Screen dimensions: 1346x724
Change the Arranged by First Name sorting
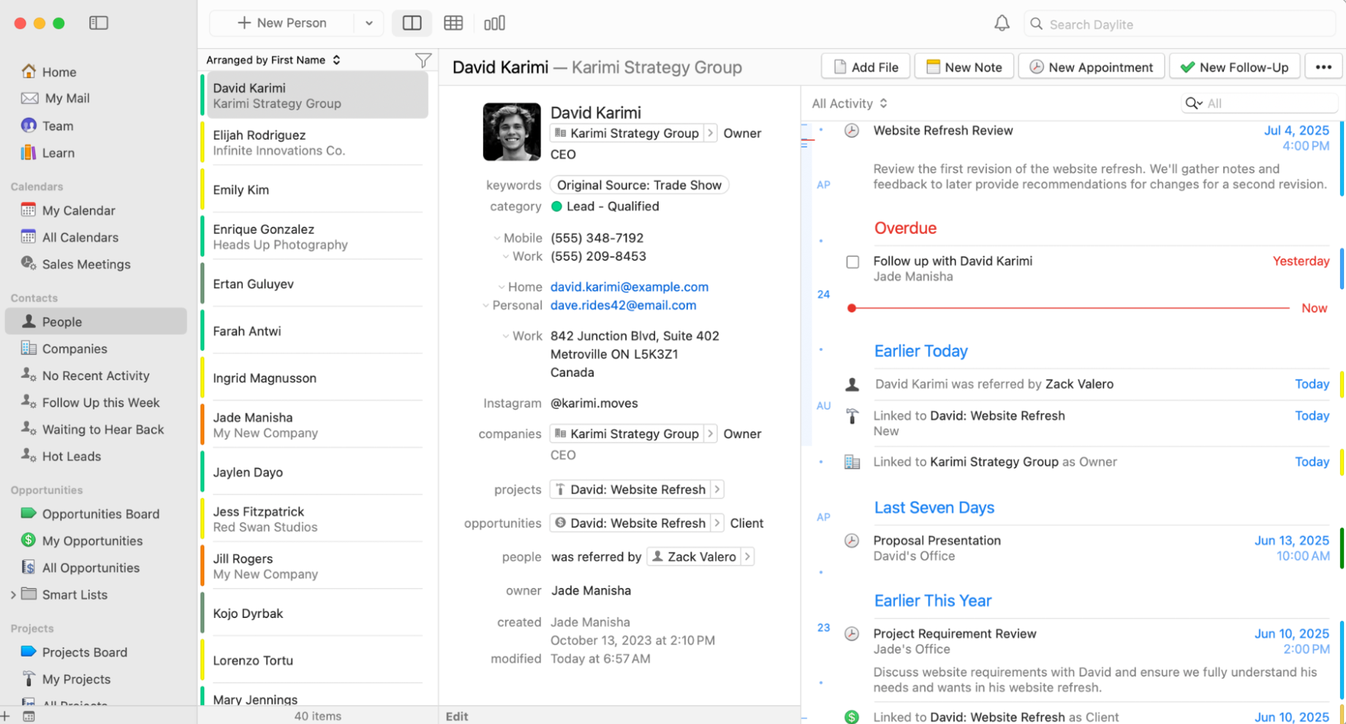[273, 60]
